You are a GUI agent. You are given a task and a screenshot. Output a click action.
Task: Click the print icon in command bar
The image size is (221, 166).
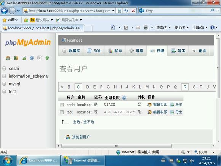point(146,27)
